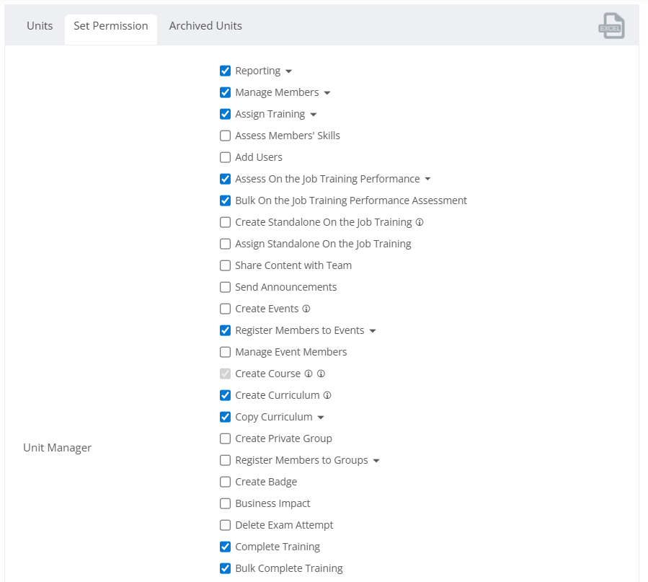
Task: Check the Create Events checkbox
Action: pyautogui.click(x=225, y=309)
